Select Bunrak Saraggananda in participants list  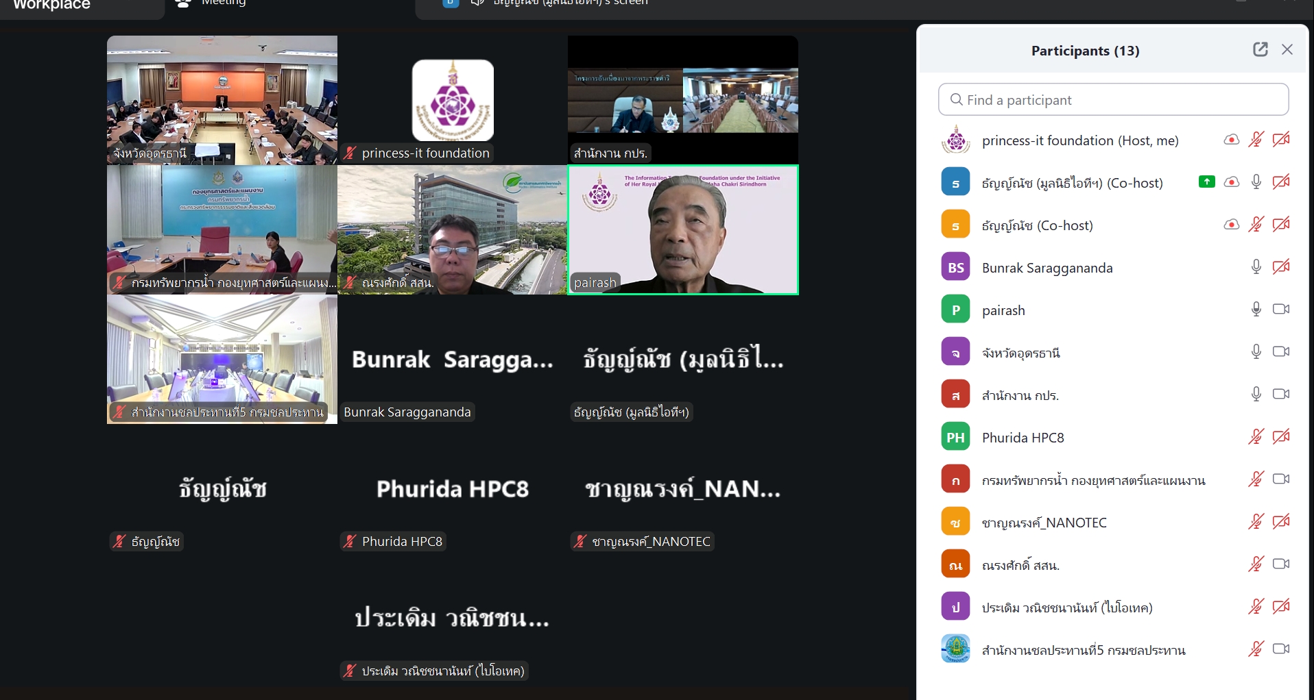pos(1047,268)
